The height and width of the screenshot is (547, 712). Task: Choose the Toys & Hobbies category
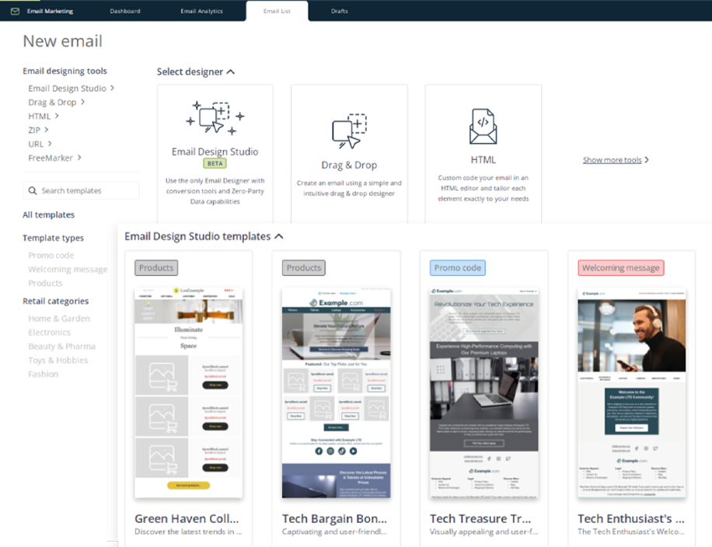[x=58, y=360]
